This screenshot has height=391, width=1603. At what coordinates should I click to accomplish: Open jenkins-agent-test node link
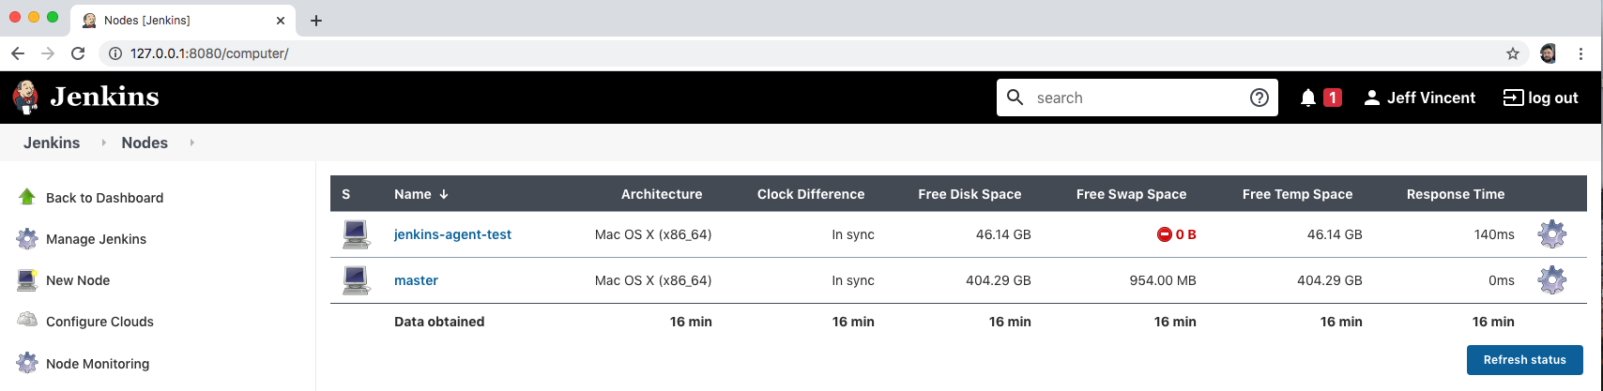pyautogui.click(x=452, y=234)
